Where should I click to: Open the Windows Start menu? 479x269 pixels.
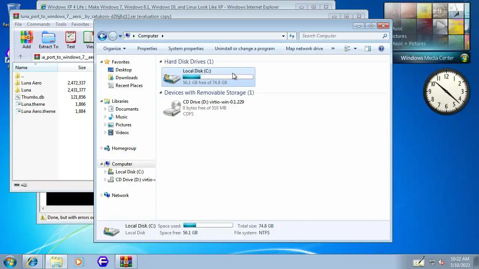click(x=10, y=262)
